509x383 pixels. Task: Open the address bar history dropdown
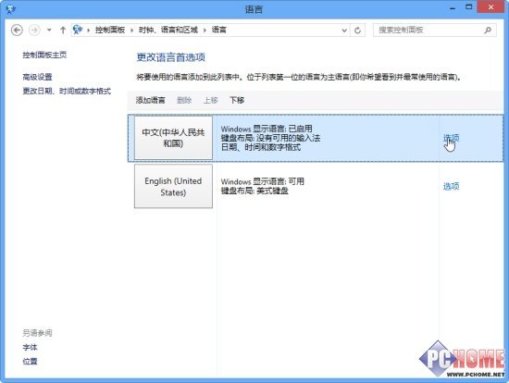pos(344,31)
